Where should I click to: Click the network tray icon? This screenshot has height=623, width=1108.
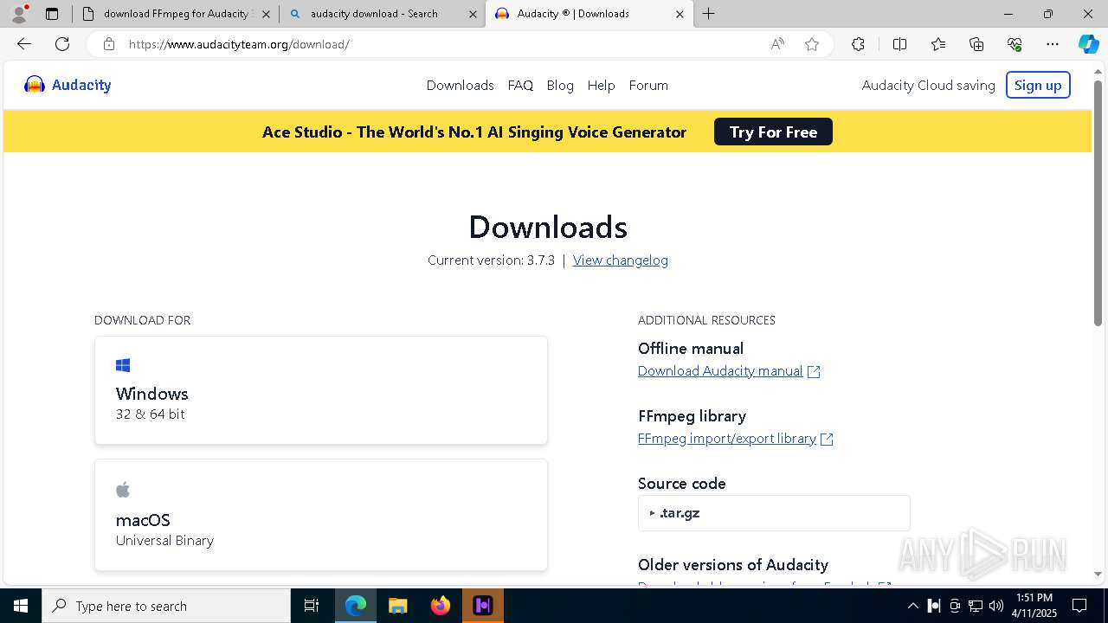click(x=976, y=606)
